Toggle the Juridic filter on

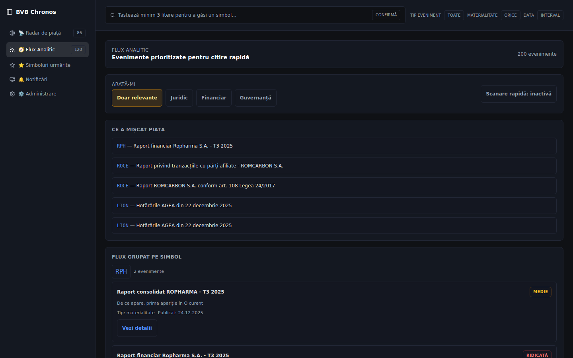179,97
